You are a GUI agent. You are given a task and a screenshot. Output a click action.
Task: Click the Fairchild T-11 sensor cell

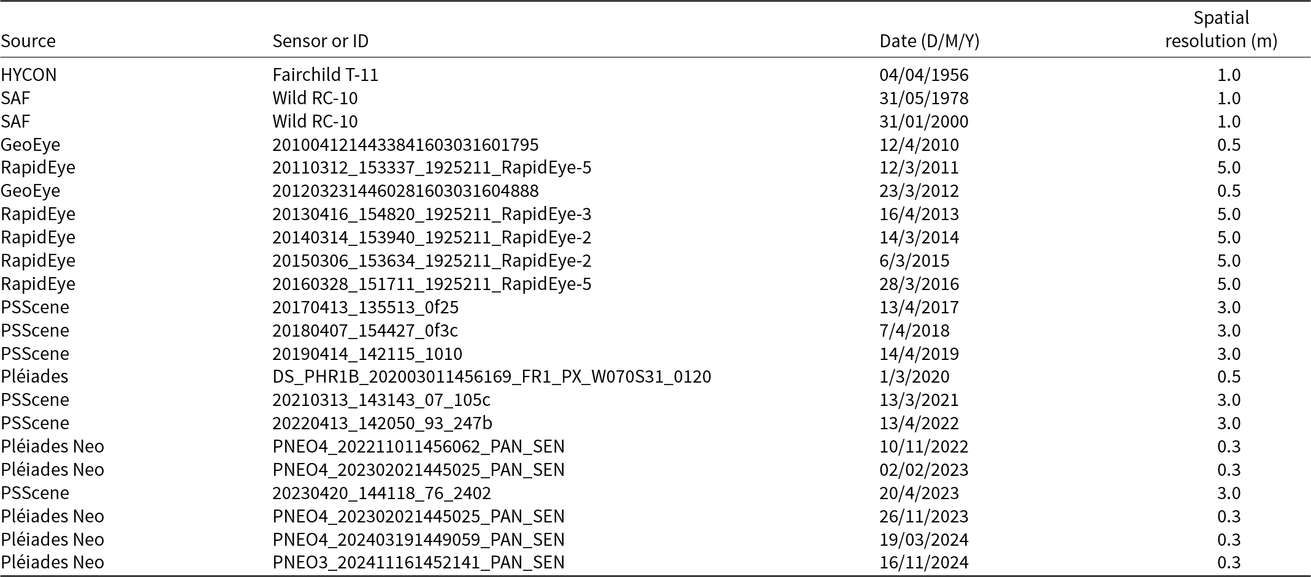tap(326, 75)
